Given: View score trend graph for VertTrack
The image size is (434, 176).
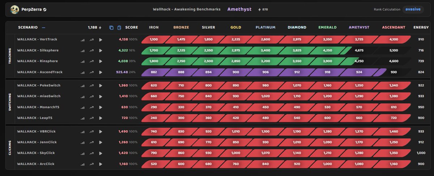Looking at the screenshot, I should pos(92,40).
